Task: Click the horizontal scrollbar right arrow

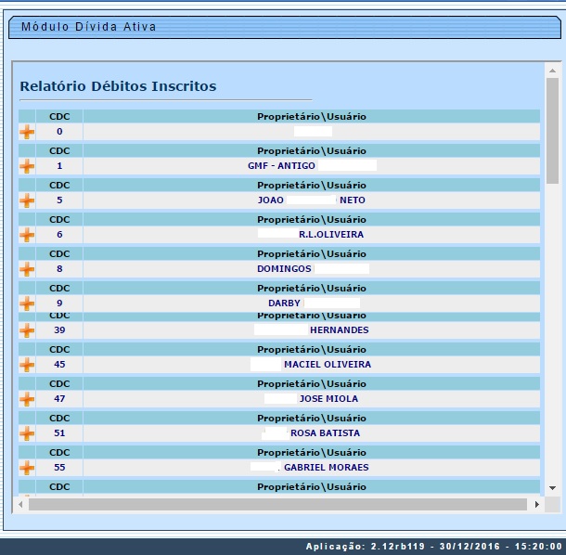Action: [536, 504]
